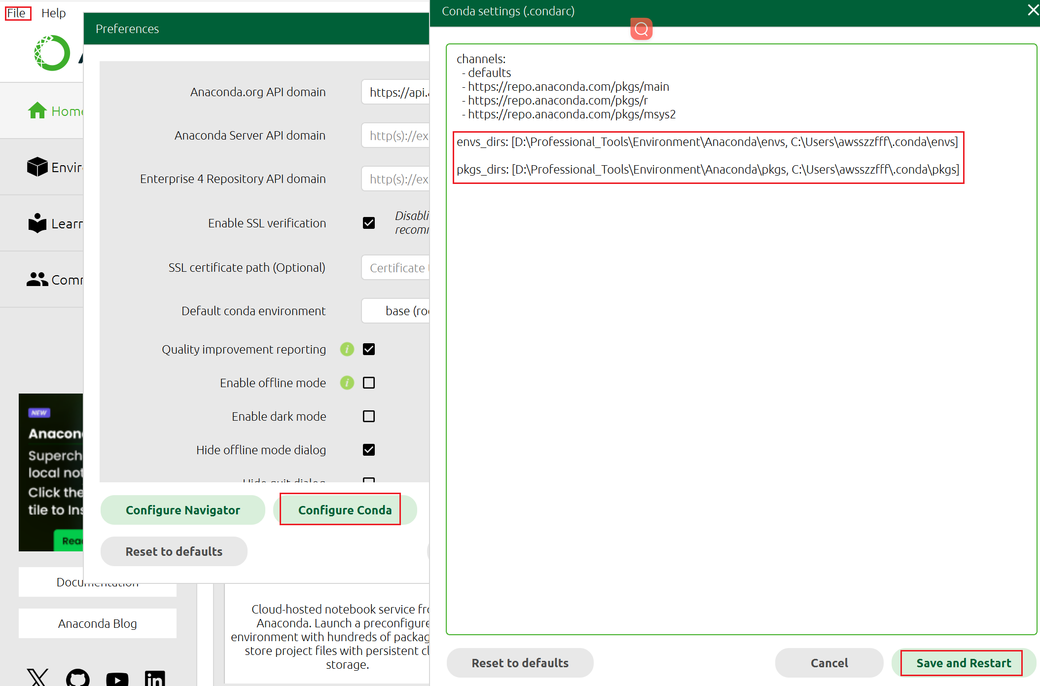This screenshot has width=1040, height=686.
Task: Enable the offline mode checkbox
Action: [369, 383]
